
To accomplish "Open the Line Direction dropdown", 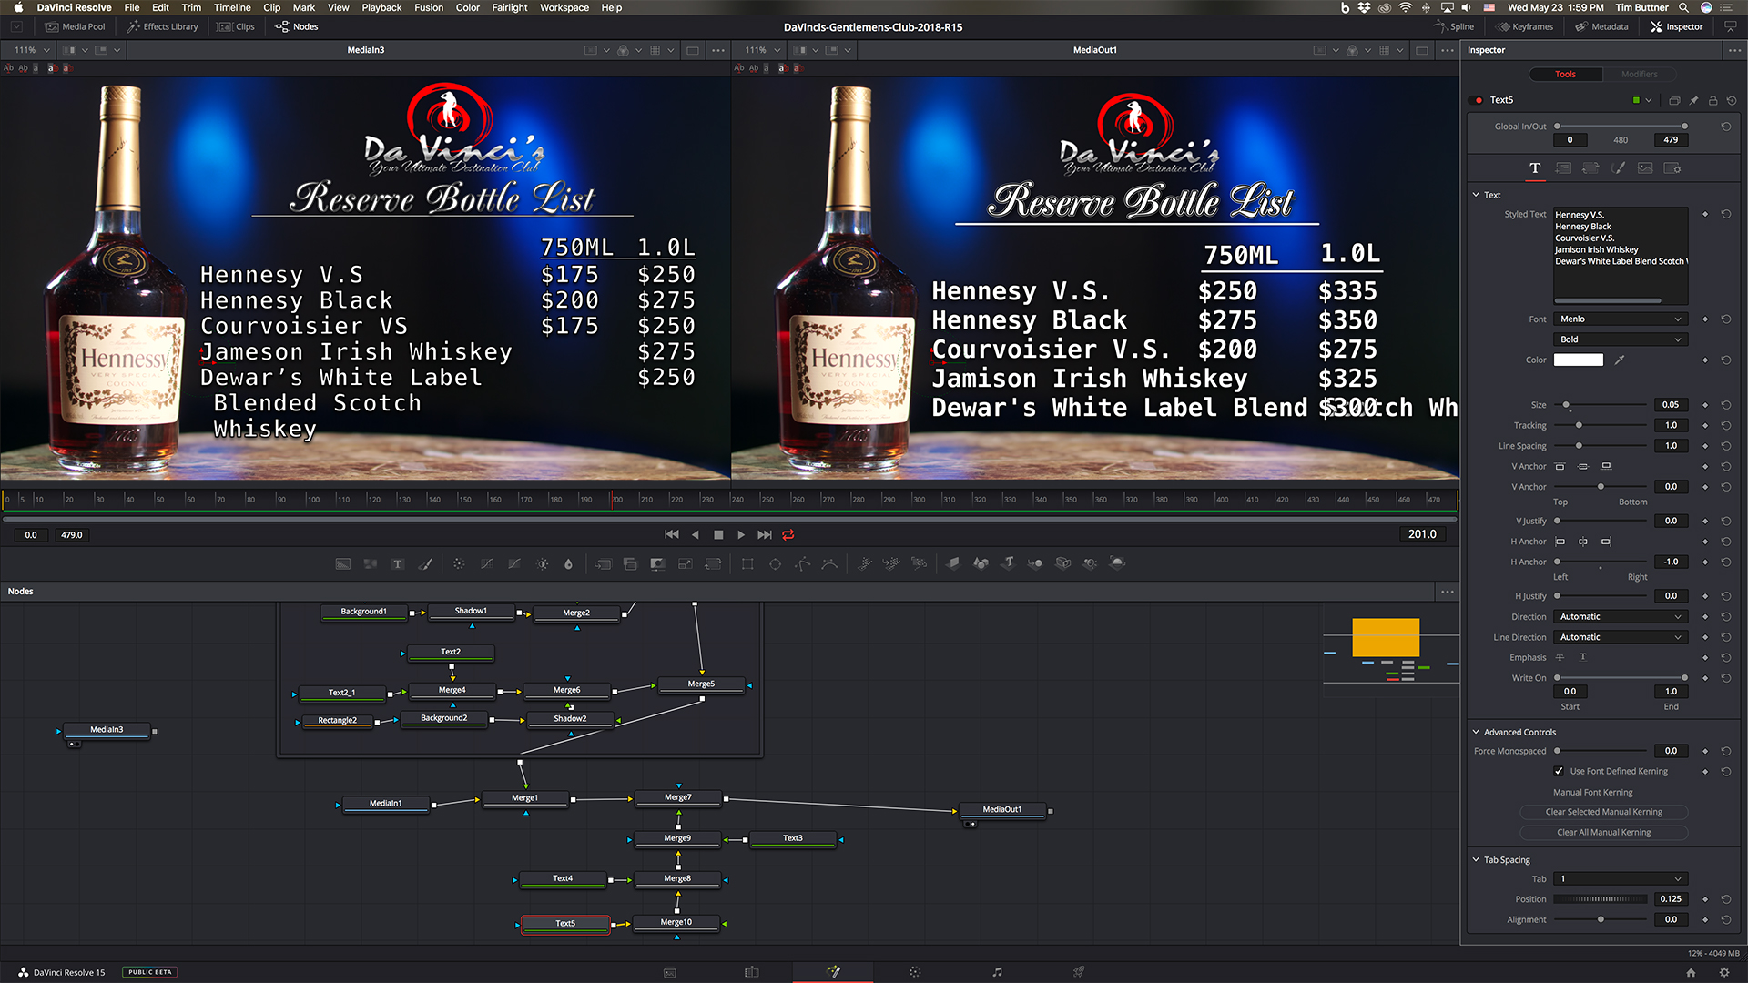I will click(1621, 637).
